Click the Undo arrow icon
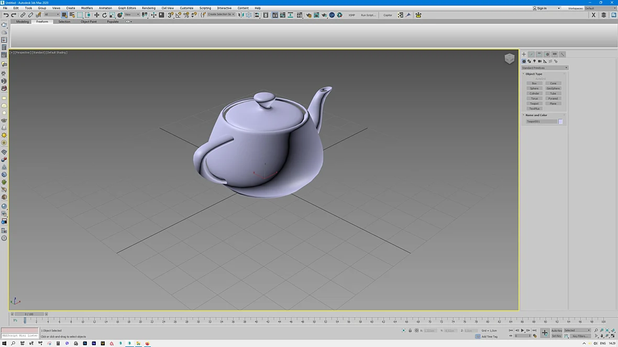The image size is (618, 347). [x=6, y=15]
